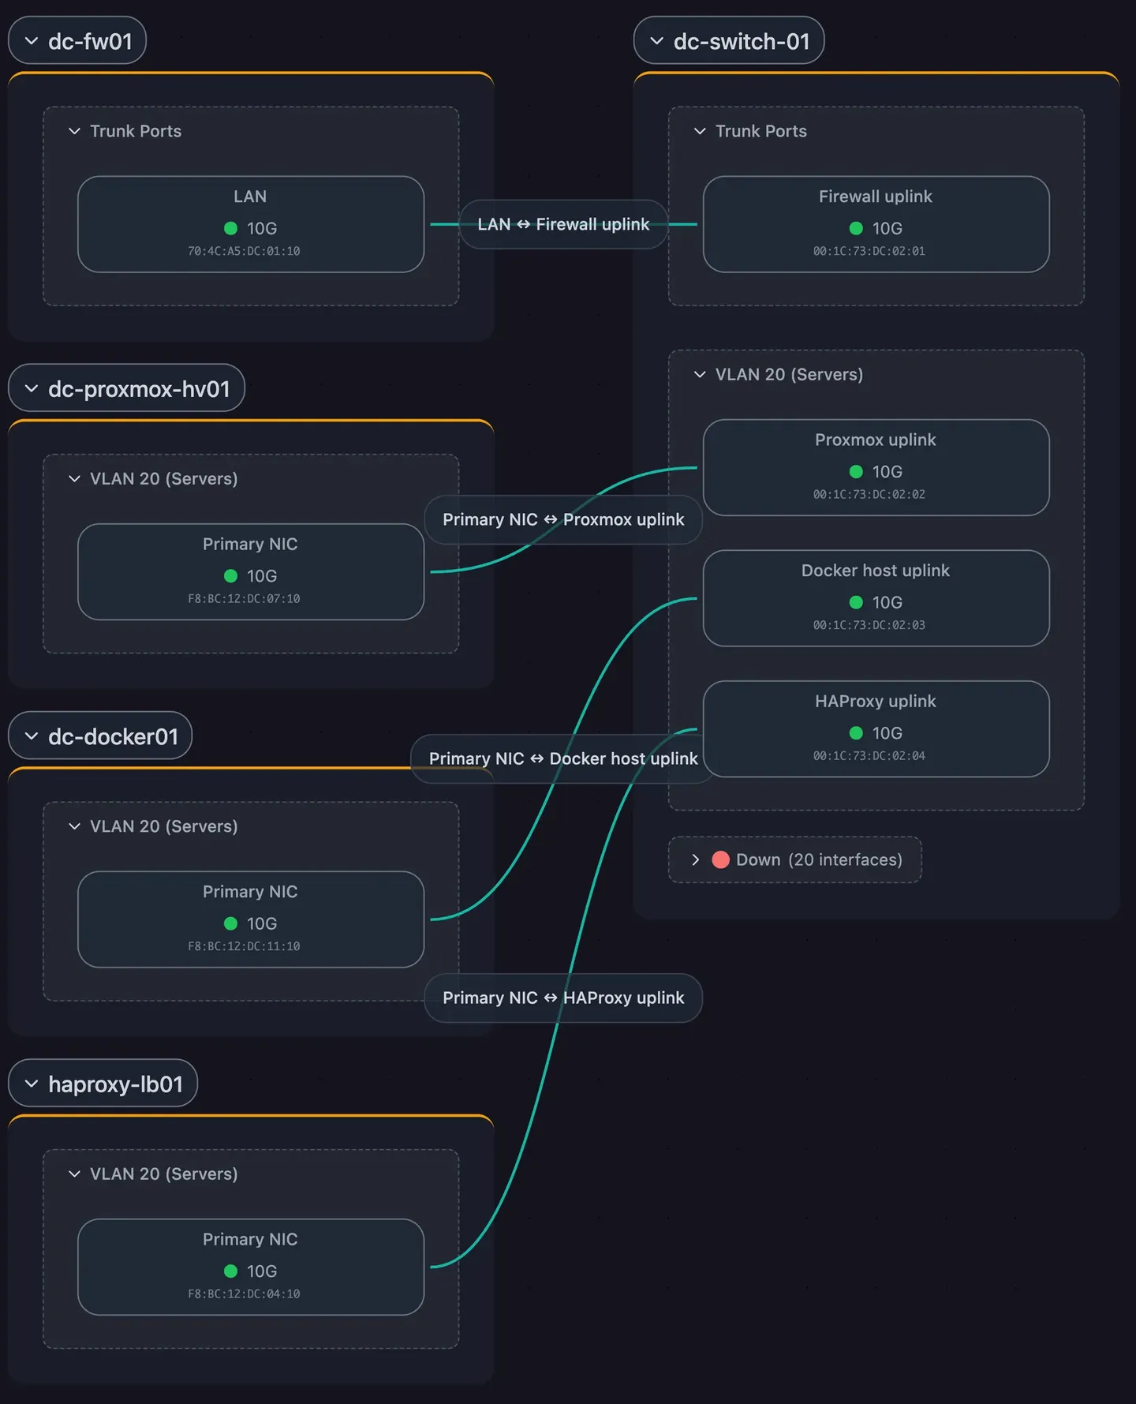The height and width of the screenshot is (1404, 1136).
Task: Select Primary NIC ⇔ Docker host uplink label
Action: (563, 758)
